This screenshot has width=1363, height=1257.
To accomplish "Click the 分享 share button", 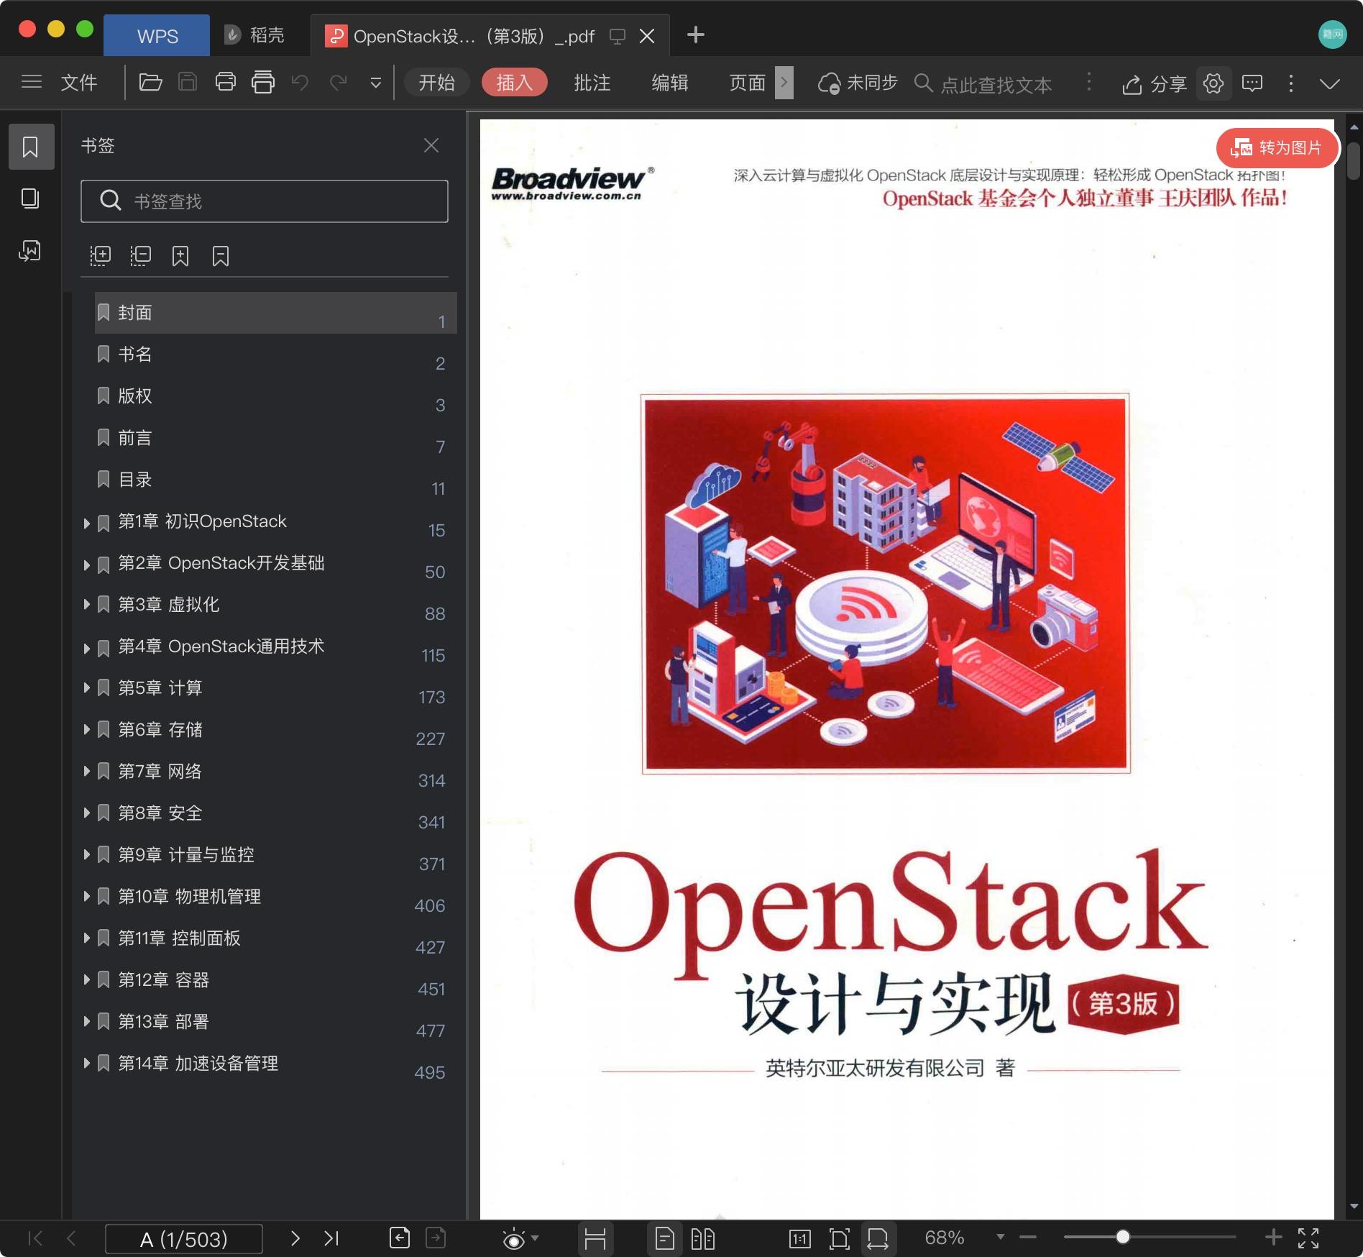I will (1155, 84).
